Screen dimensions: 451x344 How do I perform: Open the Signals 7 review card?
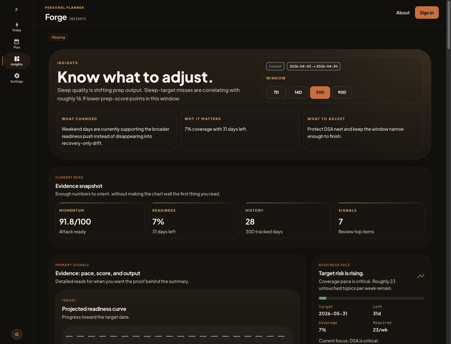click(x=380, y=221)
